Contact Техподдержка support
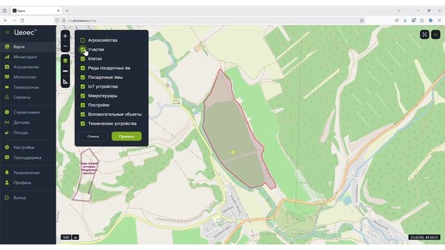The image size is (445, 250). [x=28, y=158]
